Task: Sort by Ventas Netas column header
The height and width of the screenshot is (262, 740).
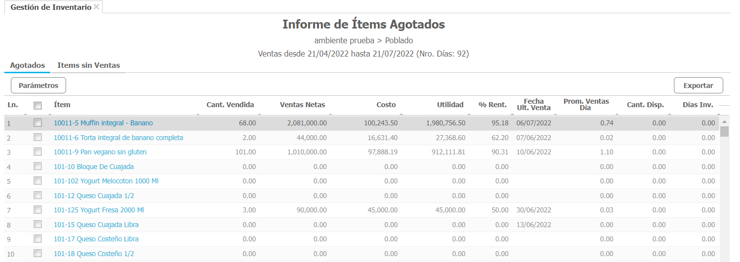Action: 302,105
